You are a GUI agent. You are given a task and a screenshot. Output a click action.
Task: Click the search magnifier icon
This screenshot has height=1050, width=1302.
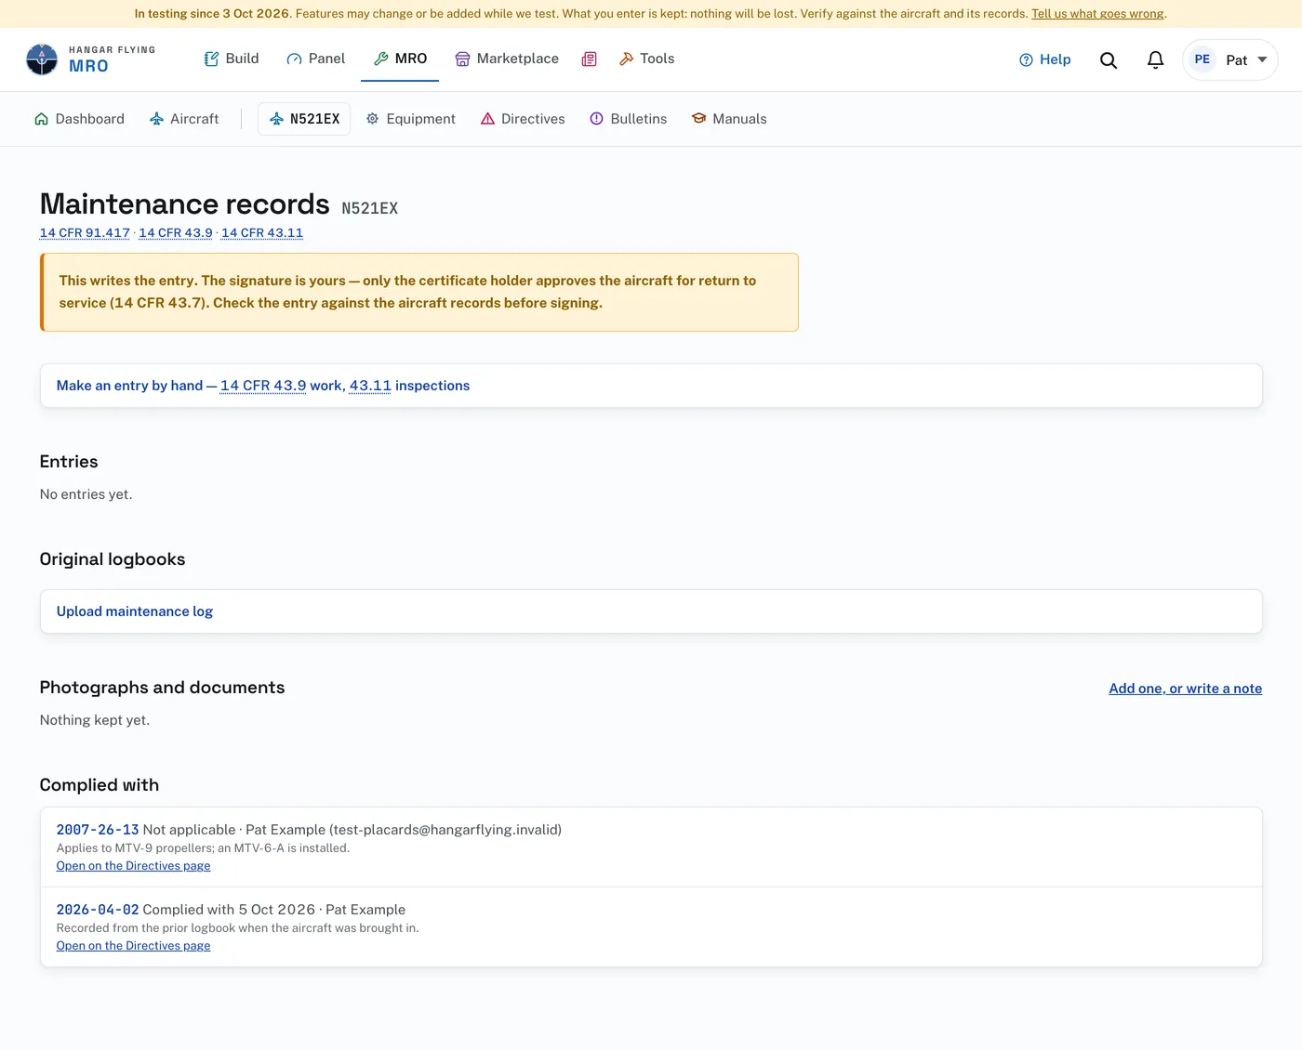[x=1109, y=59]
